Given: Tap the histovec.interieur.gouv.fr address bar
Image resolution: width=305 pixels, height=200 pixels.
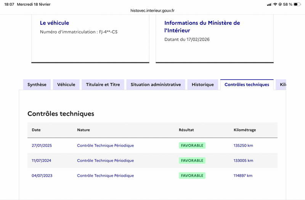Looking at the screenshot, I should [x=152, y=11].
